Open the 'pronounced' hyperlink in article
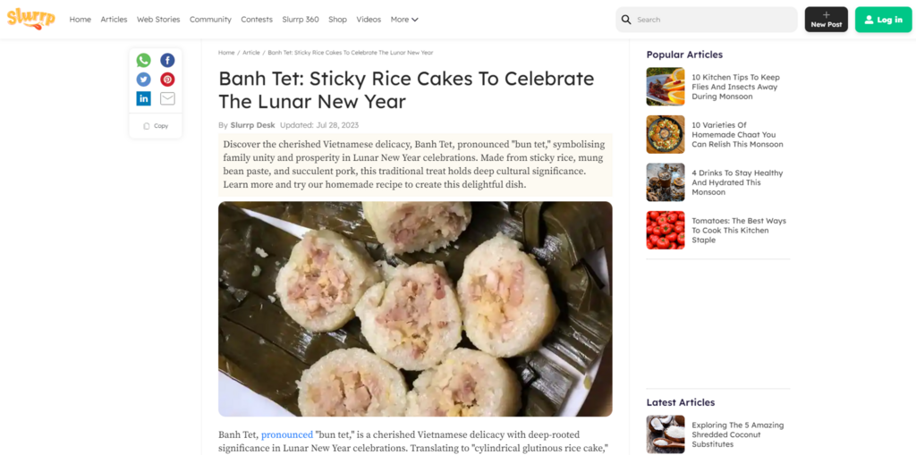916x455 pixels. tap(287, 434)
